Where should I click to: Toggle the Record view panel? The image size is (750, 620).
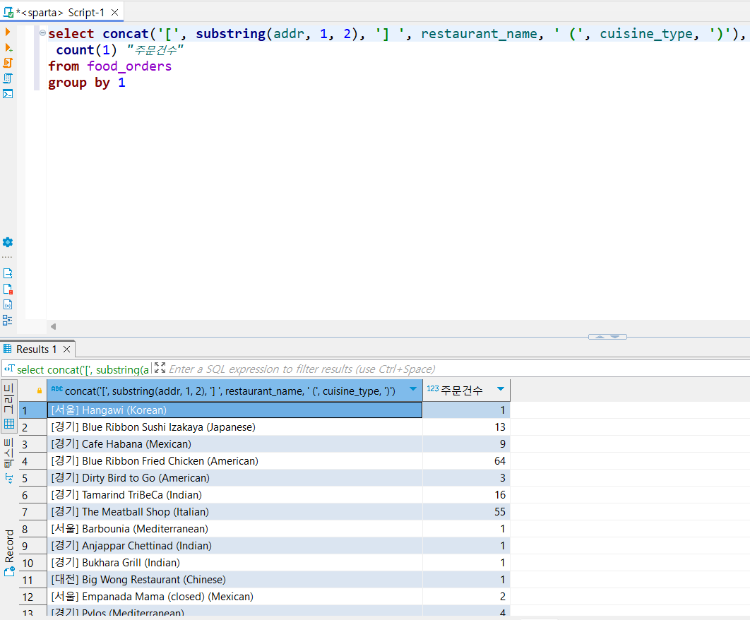coord(9,553)
